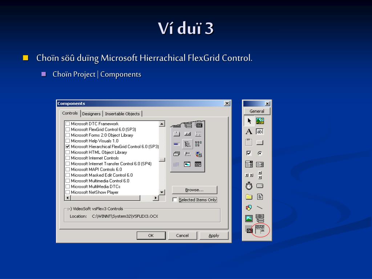This screenshot has width=372, height=279.
Task: Switch to the Controls tab
Action: 70,113
